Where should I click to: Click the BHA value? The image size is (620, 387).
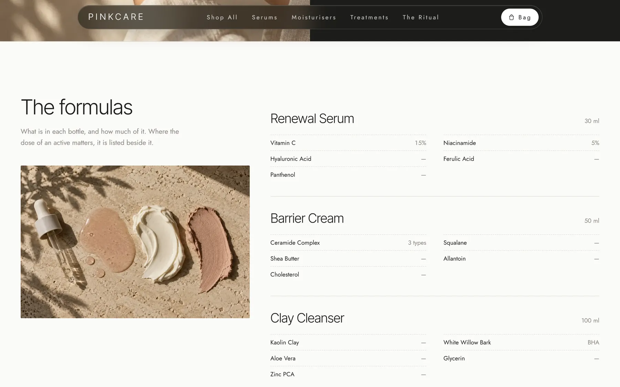tap(593, 342)
